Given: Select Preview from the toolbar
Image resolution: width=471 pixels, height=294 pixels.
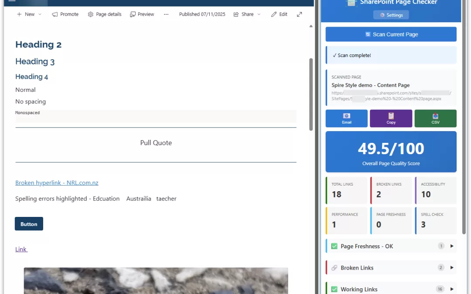Looking at the screenshot, I should tap(142, 14).
